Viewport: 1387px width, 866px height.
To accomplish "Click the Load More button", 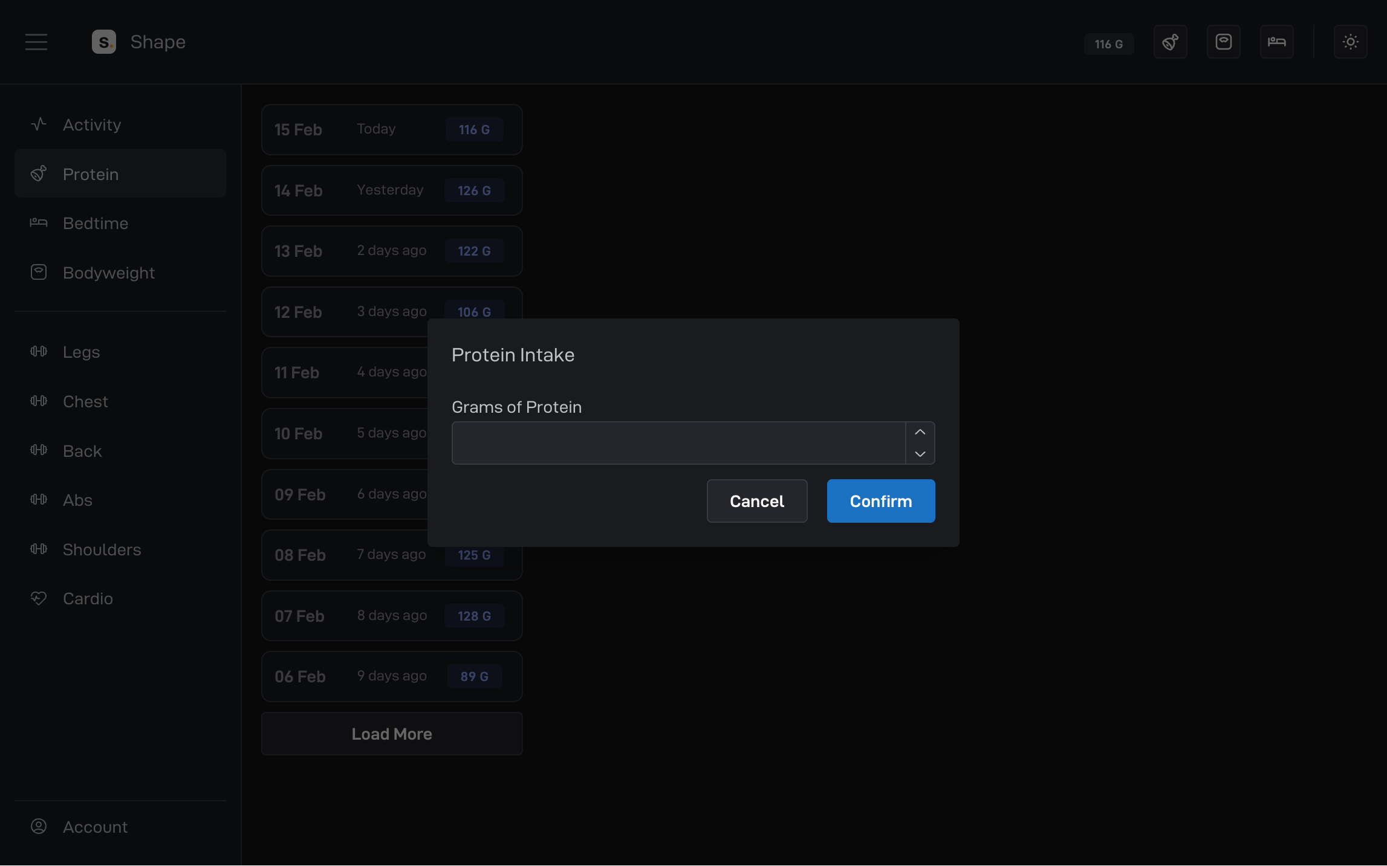I will coord(392,734).
